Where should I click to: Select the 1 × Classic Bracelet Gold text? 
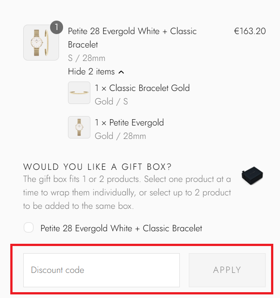pyautogui.click(x=142, y=88)
